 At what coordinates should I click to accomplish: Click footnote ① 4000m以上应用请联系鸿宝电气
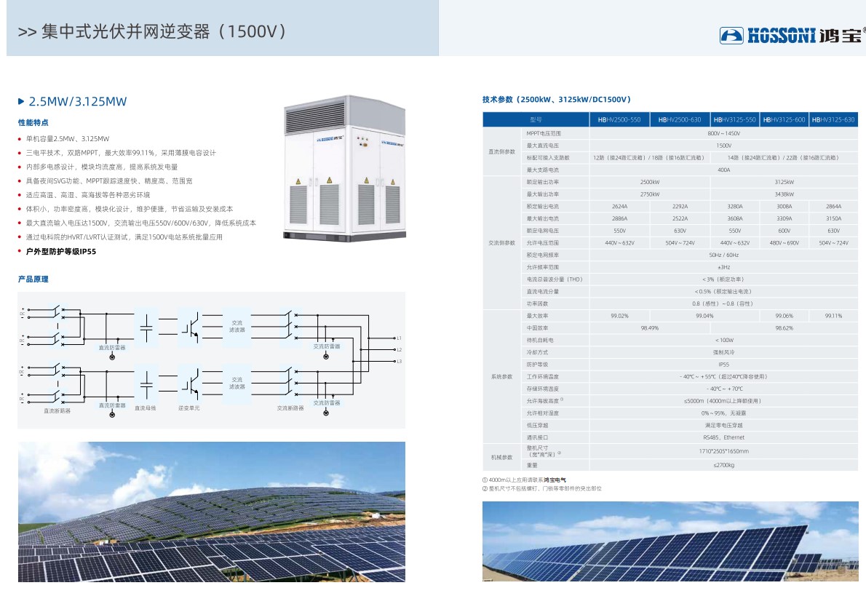524,480
